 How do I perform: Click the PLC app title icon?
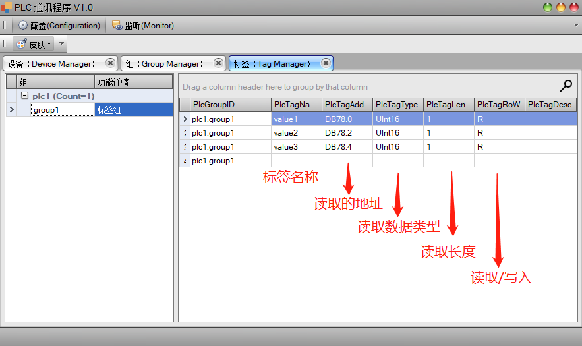tap(7, 7)
